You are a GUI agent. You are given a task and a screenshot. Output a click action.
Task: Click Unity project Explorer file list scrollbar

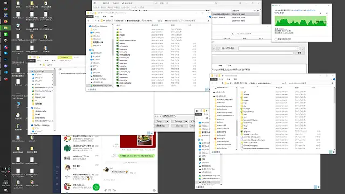(x=334, y=96)
